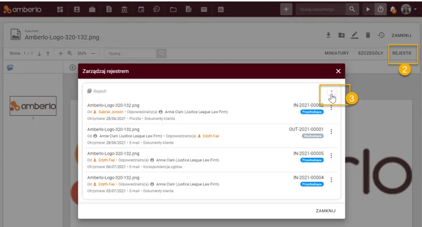Open the bills document icon in navigation
The height and width of the screenshot is (227, 422).
coord(109,9)
